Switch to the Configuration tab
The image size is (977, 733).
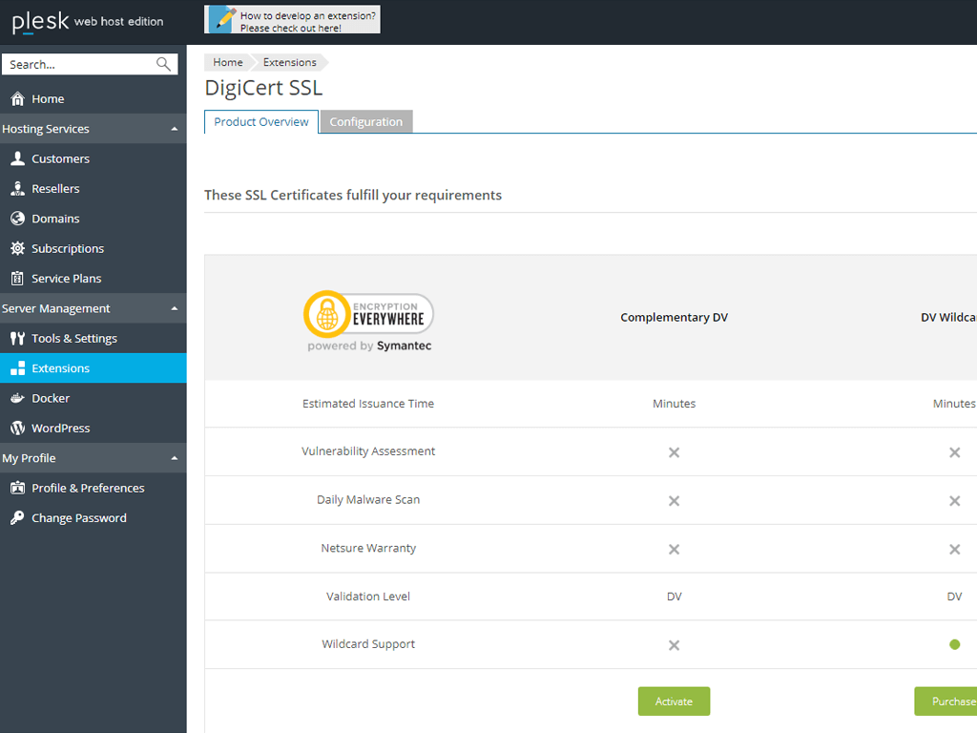click(x=365, y=122)
